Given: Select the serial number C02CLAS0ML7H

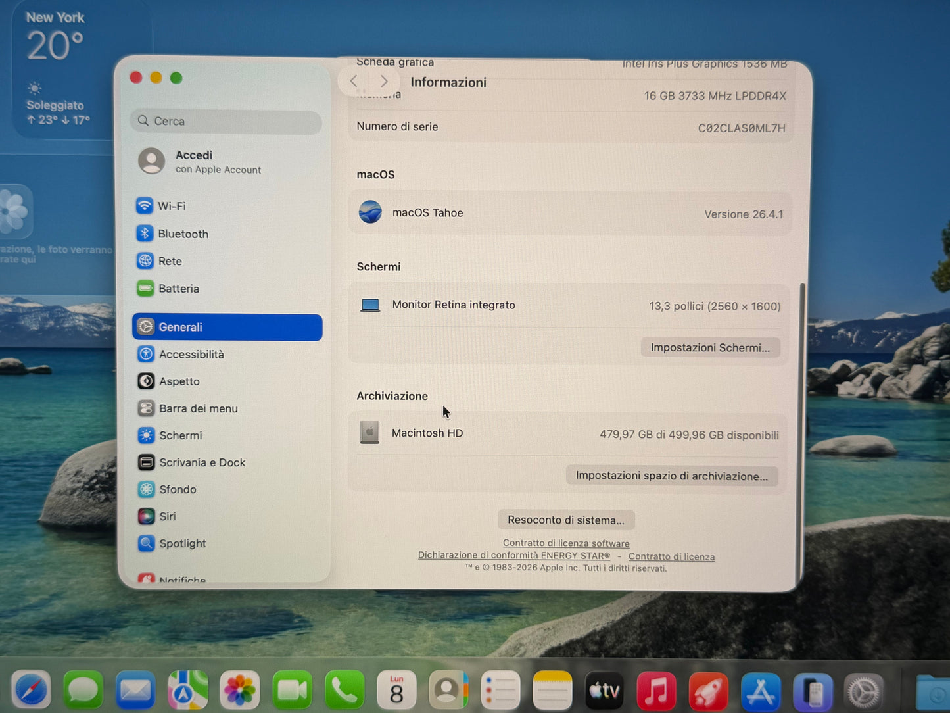Looking at the screenshot, I should coord(742,128).
